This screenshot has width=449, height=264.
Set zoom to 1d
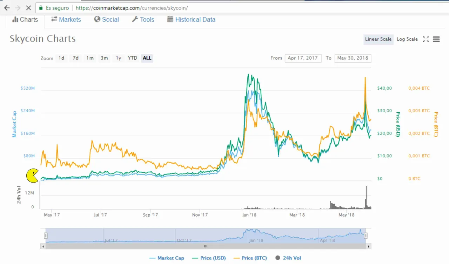[x=61, y=58]
